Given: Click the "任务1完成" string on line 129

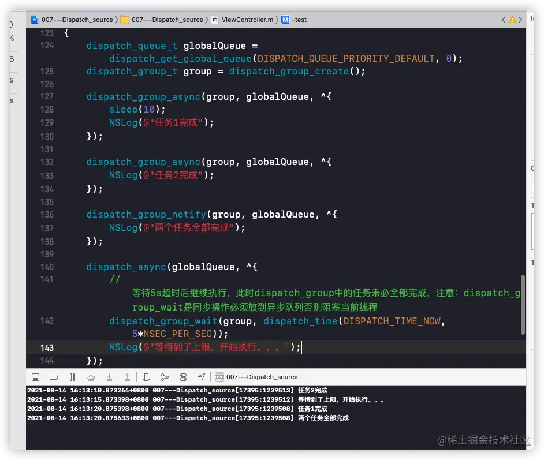Looking at the screenshot, I should click(x=176, y=123).
